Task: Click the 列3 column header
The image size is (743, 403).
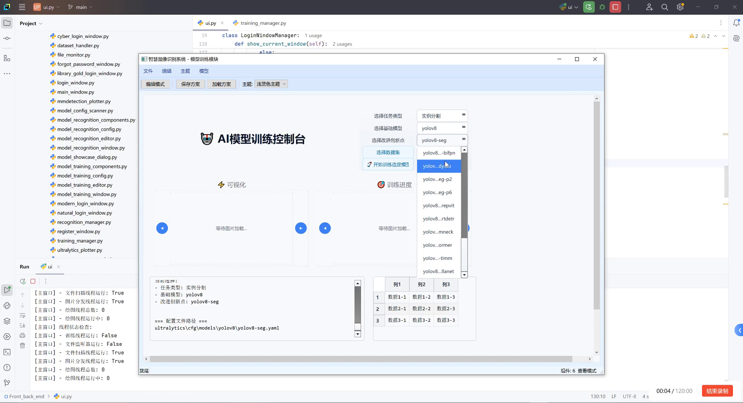Action: click(446, 284)
